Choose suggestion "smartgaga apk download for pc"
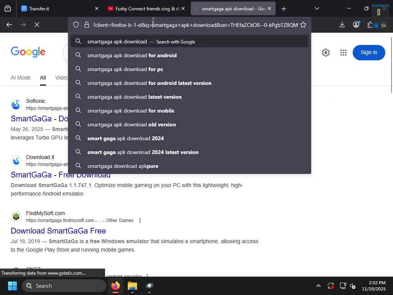Viewport: 393px width, 295px height. coord(190,69)
